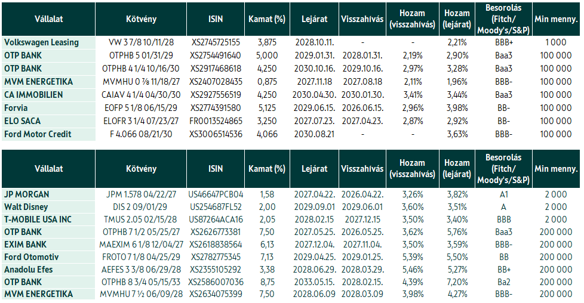Click Besorolás header in the bottom table
Viewport: 584px width, 303px height.
coord(503,169)
